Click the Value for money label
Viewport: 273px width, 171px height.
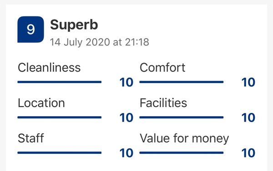pos(184,139)
